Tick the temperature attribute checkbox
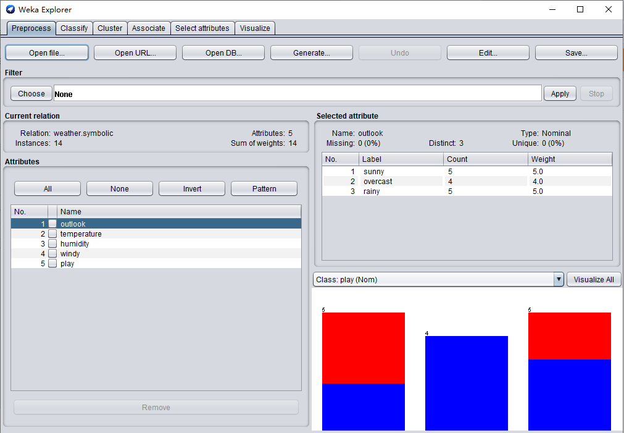Viewport: 624px width, 433px height. coord(52,233)
